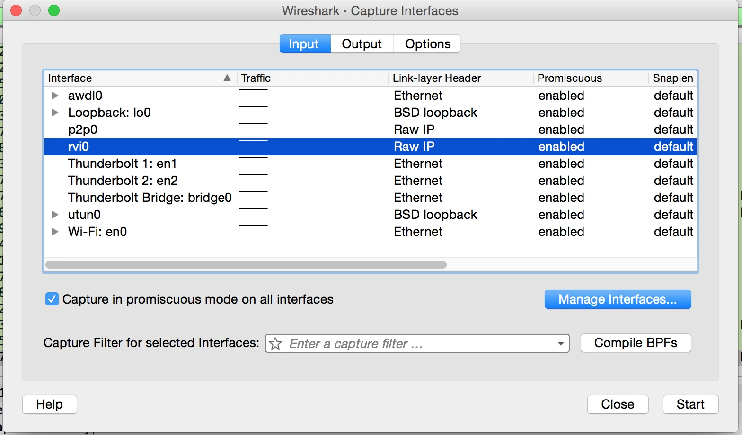Click the Interface column sort arrow
The width and height of the screenshot is (742, 435).
[x=227, y=78]
